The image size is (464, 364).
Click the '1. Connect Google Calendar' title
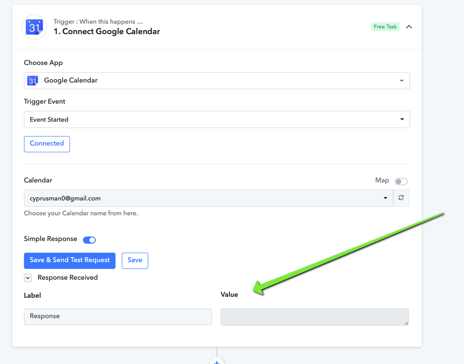tap(106, 32)
